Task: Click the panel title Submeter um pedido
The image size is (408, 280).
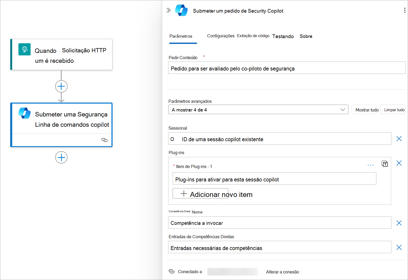Action: click(x=238, y=11)
